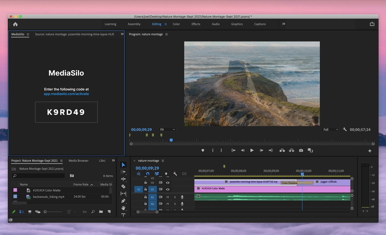Viewport: 386px width, 235px height.
Task: Expand the workspace overflow chevron menu
Action: pos(283,24)
